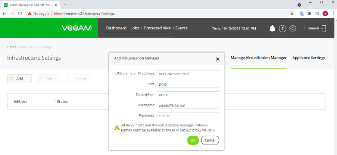This screenshot has width=337, height=155.
Task: Open the Jobs section
Action: (x=135, y=28)
